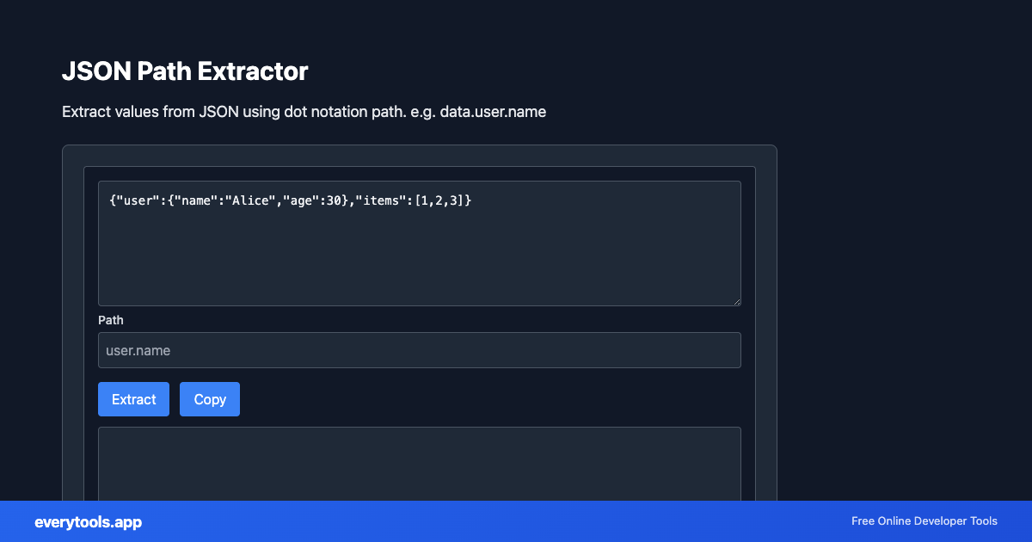1032x542 pixels.
Task: Focus the Path input showing user.name
Action: pyautogui.click(x=420, y=350)
